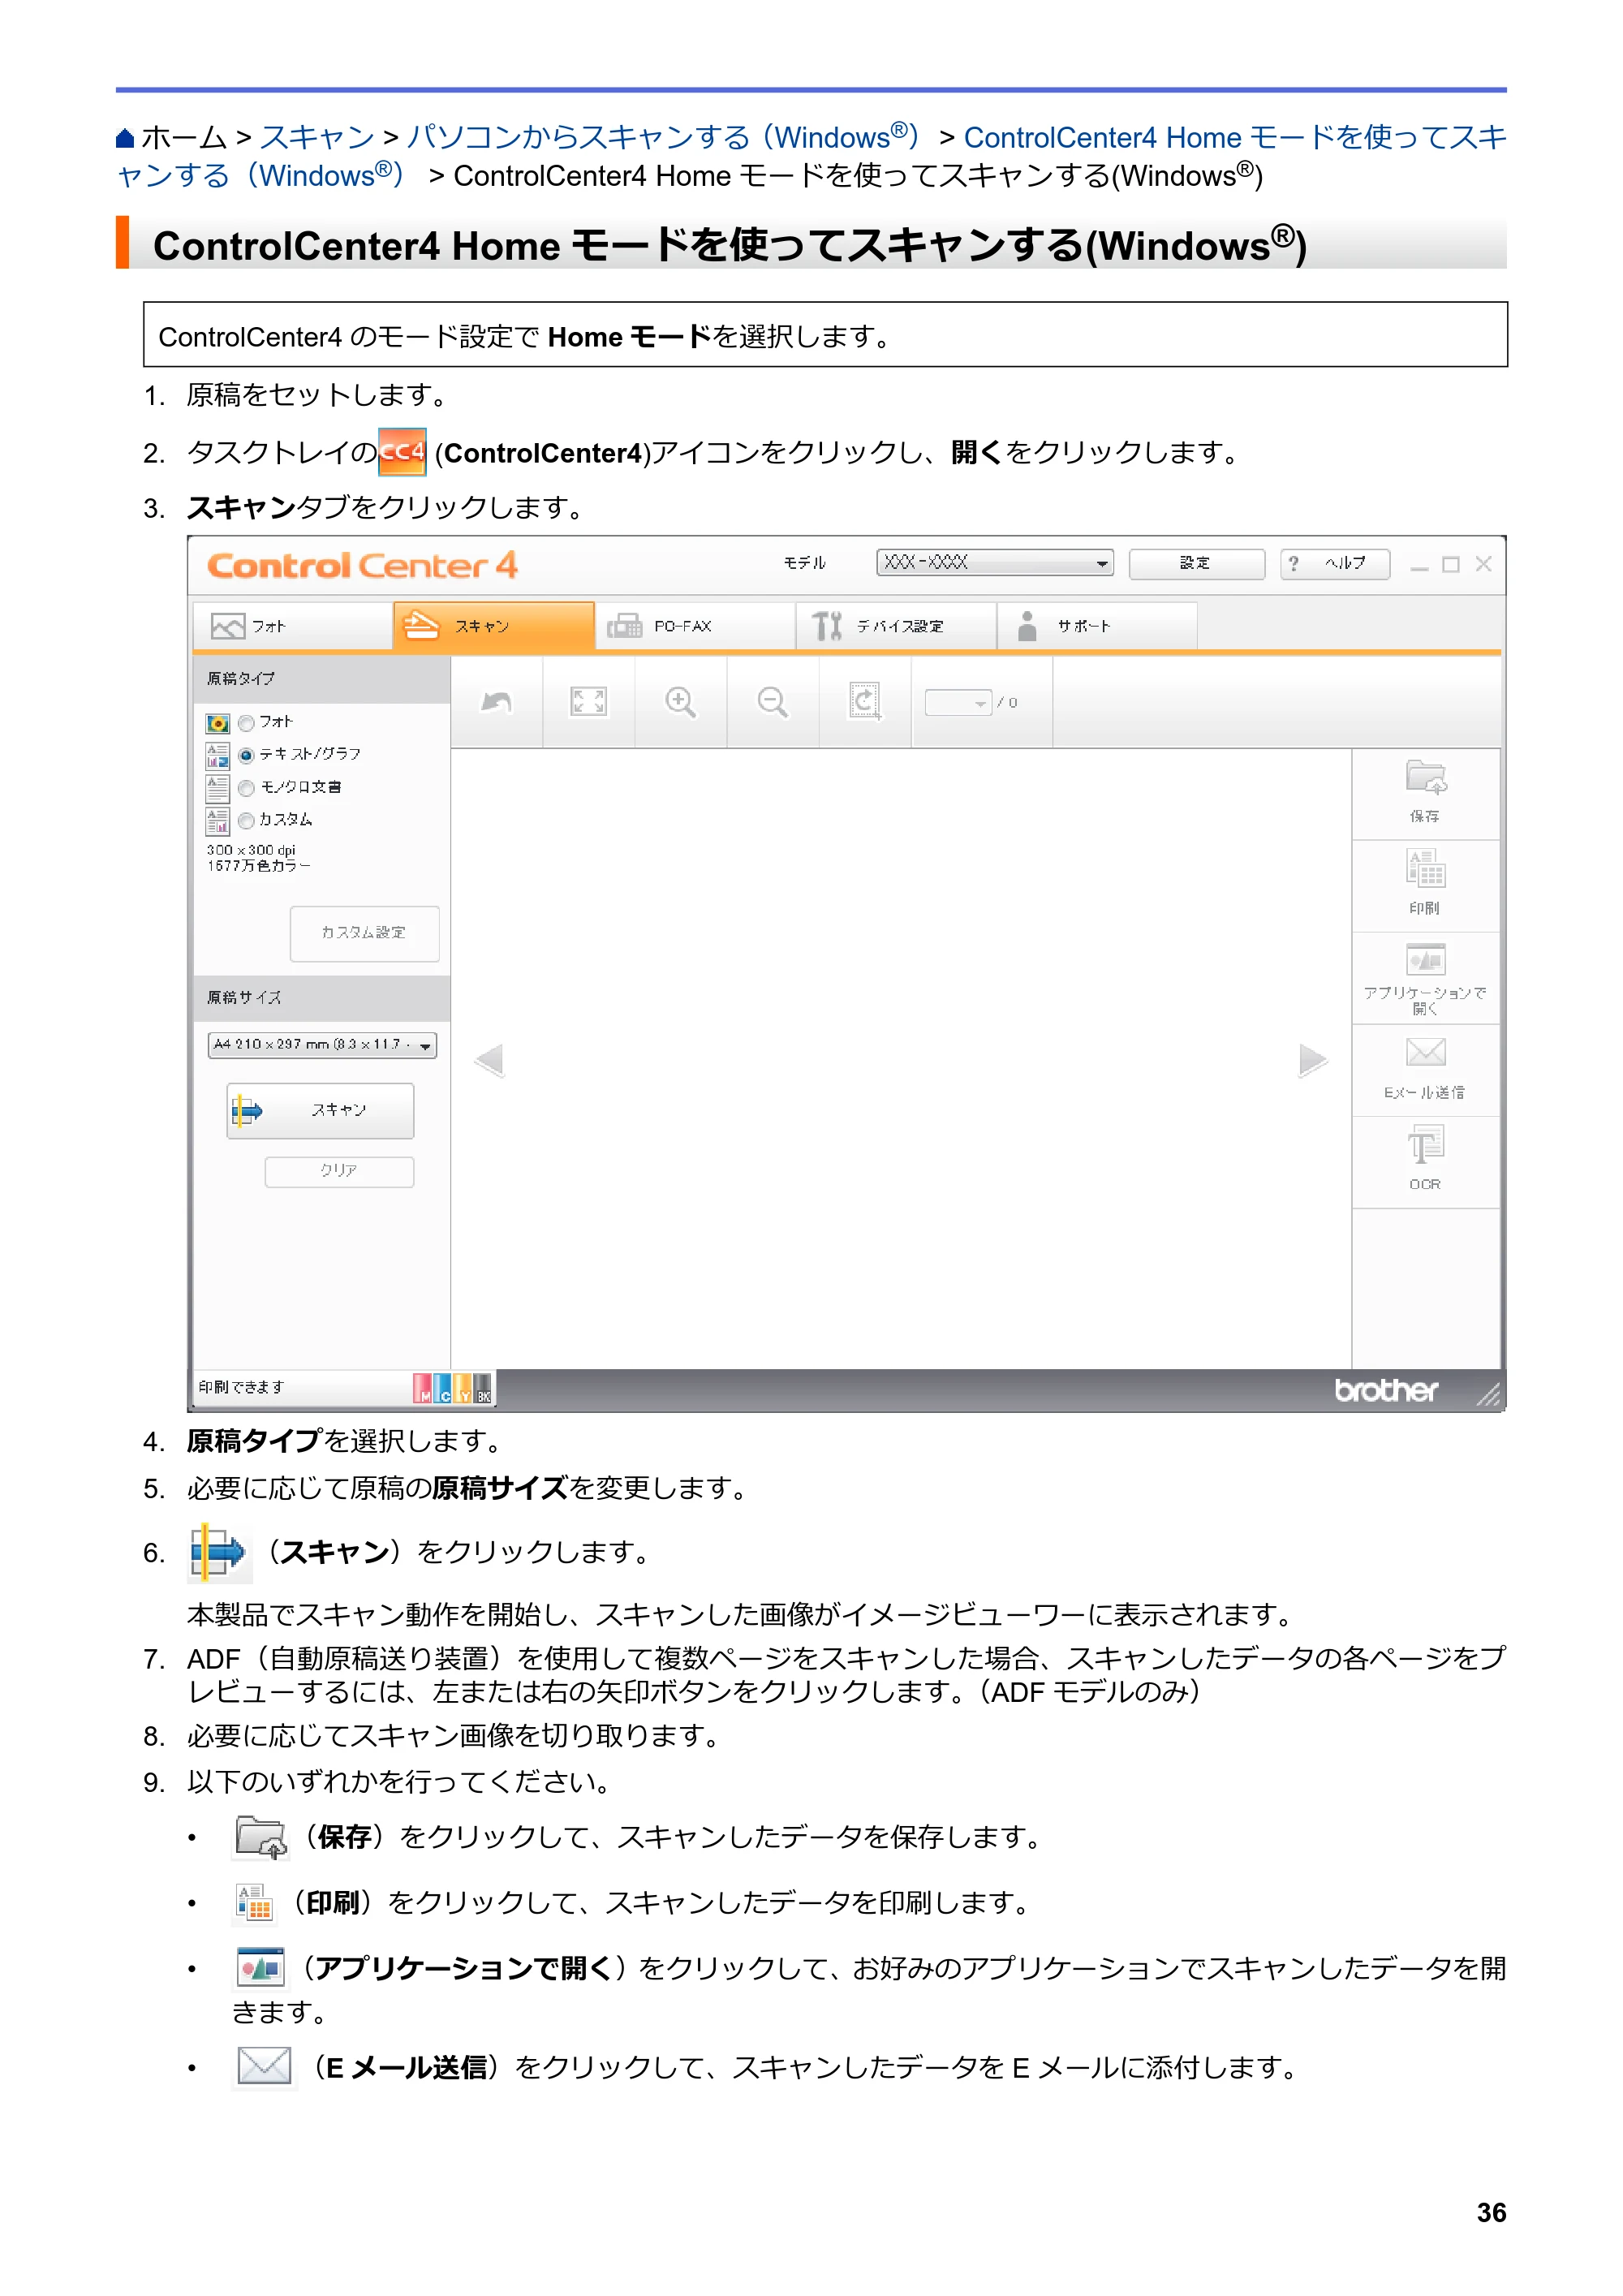The image size is (1623, 2296).
Task: Click the ink level indicator in the status bar
Action: click(x=452, y=1388)
